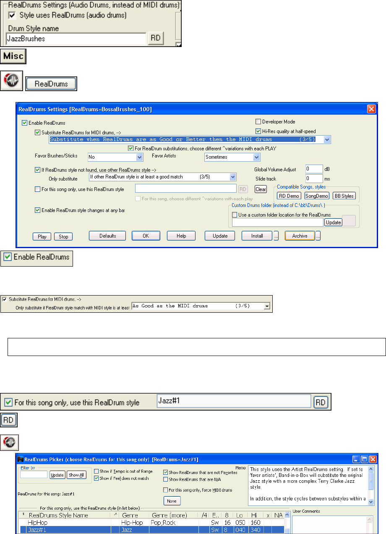This screenshot has height=534, width=386.
Task: Click the Filter by field in RealDrums Picker
Action: click(34, 474)
